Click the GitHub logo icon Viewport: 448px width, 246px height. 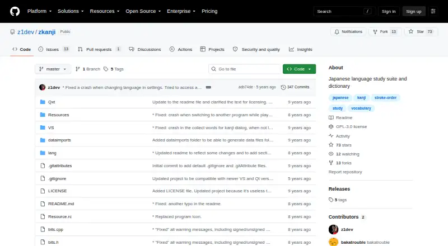click(x=15, y=11)
